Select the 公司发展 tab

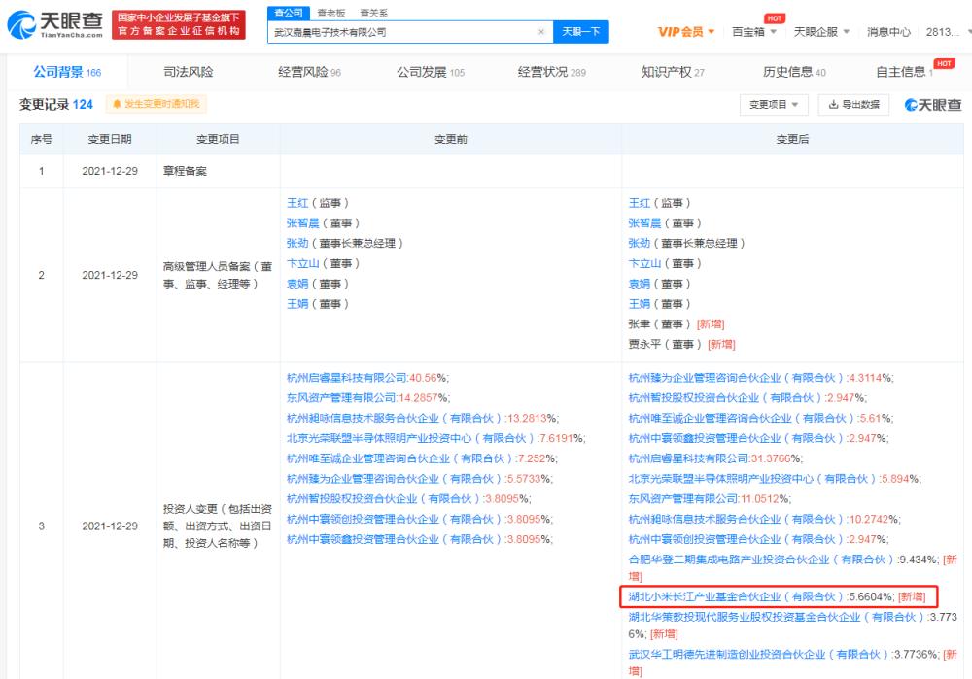(x=431, y=72)
